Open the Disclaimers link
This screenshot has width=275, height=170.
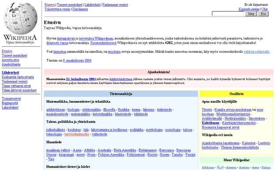(x=80, y=9)
